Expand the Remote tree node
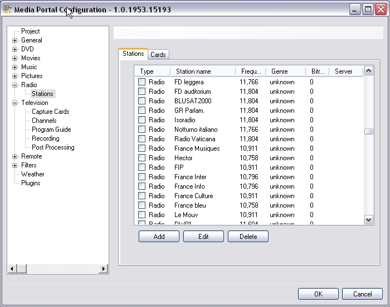 click(14, 156)
